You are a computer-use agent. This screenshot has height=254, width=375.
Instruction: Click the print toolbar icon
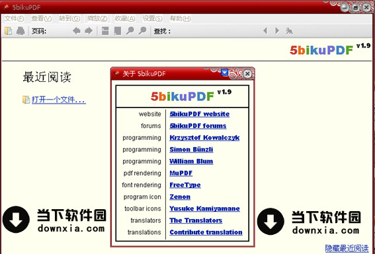pyautogui.click(x=21, y=31)
